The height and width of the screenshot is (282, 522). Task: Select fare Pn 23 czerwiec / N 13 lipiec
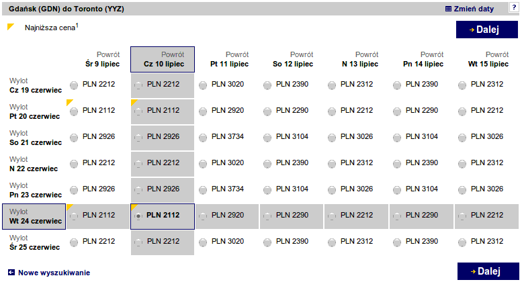332,190
